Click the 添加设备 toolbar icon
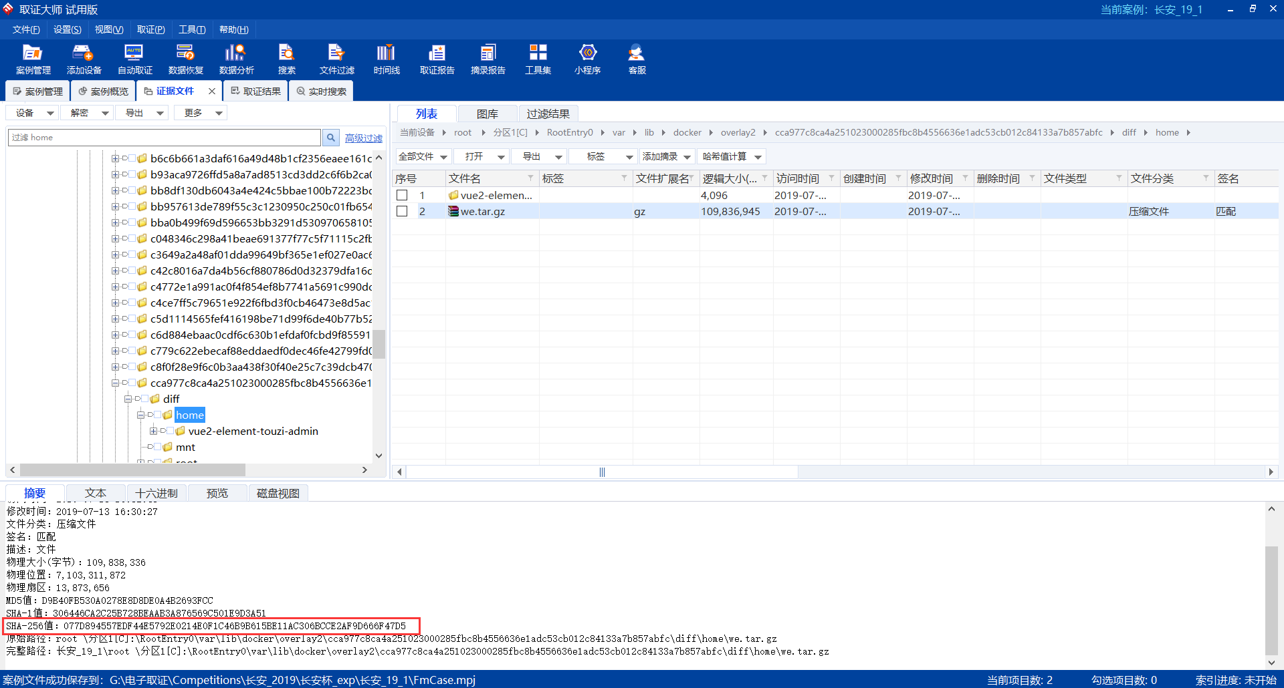 [x=84, y=59]
